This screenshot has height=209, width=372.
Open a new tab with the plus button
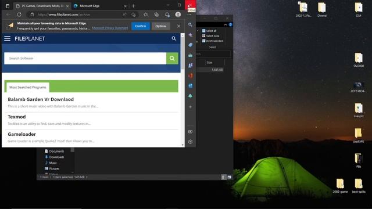133,6
